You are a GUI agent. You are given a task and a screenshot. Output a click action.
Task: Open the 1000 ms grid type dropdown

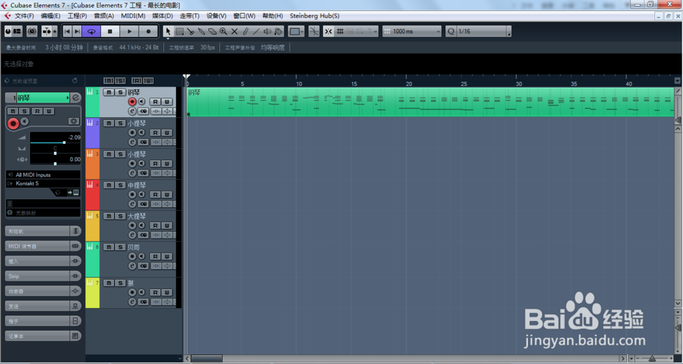coord(412,31)
